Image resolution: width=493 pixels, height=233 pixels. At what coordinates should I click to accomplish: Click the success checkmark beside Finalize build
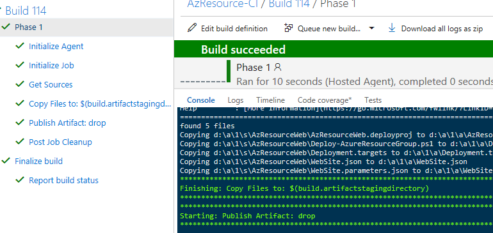(6, 161)
